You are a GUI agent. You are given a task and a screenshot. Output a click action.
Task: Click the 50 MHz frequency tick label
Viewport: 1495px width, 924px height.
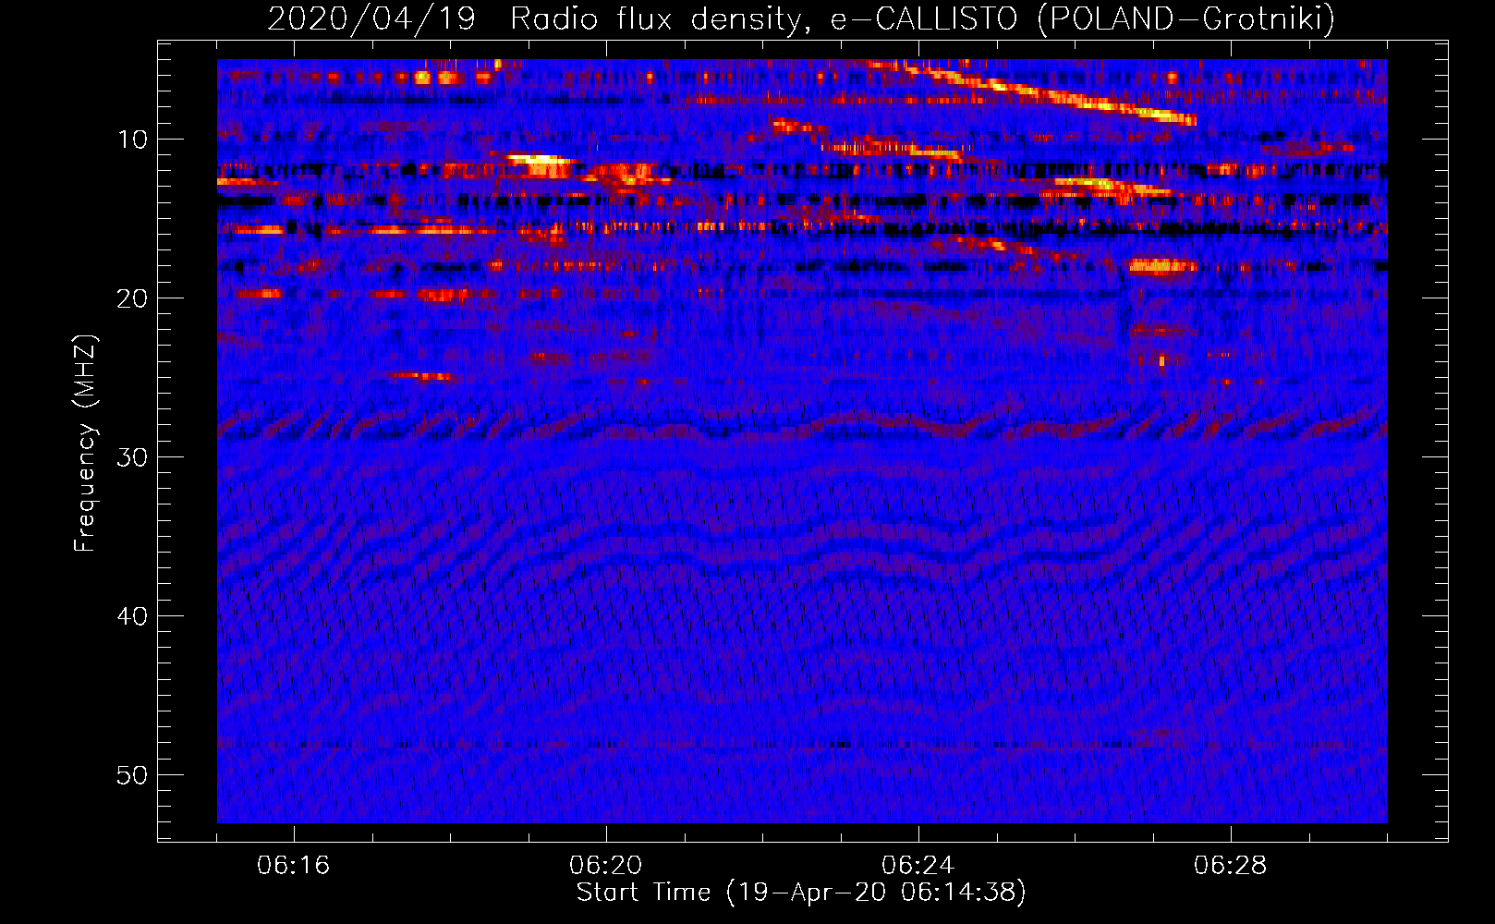[x=133, y=774]
